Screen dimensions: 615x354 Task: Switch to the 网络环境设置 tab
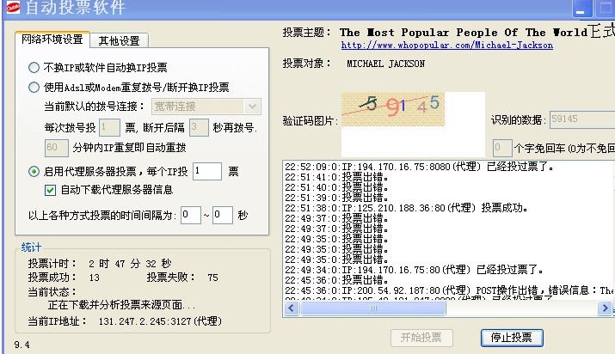(52, 40)
